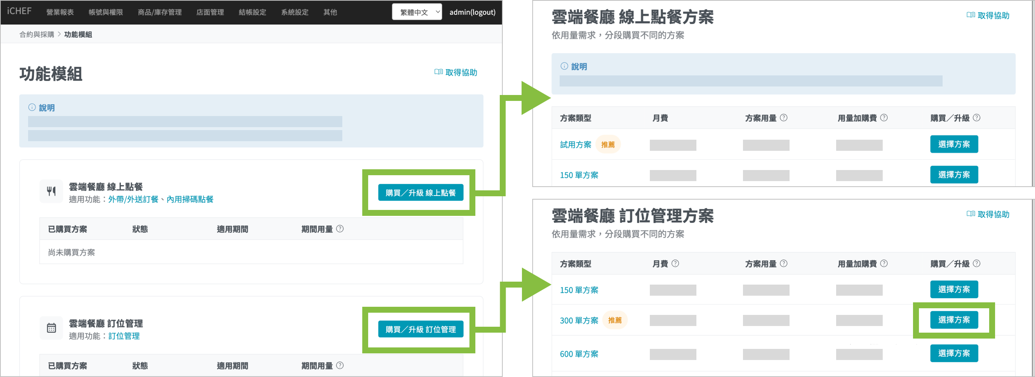Open the 外帶/外送訂餐 link
This screenshot has width=1035, height=377.
pyautogui.click(x=133, y=199)
